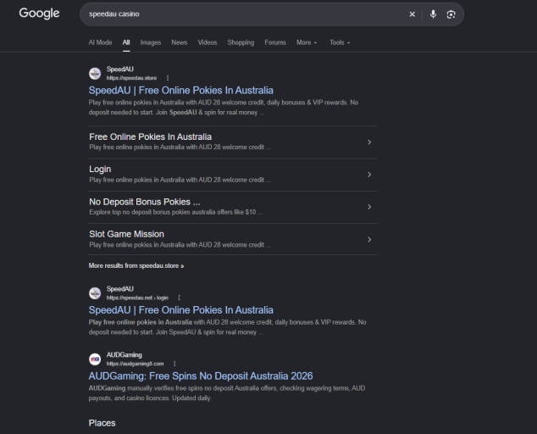Expand the Free Online Pokies In Australia sitelink
The width and height of the screenshot is (537, 434).
[369, 142]
